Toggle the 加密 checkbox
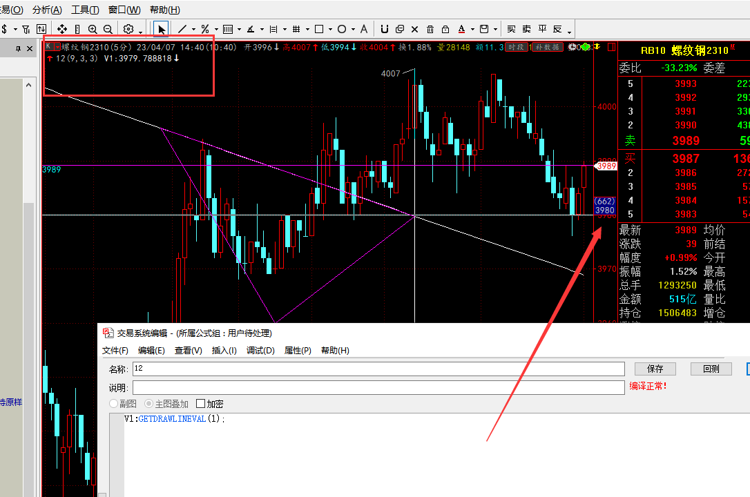 pos(200,404)
